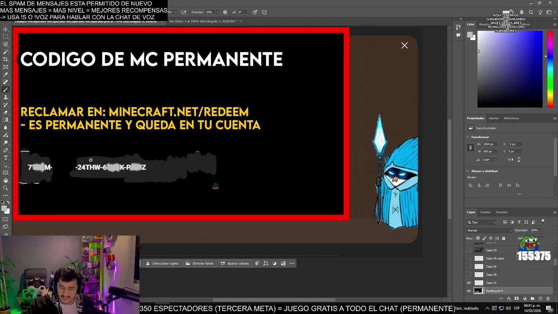Click the Seleccionar sujeto button
Image resolution: width=558 pixels, height=314 pixels.
pos(162,263)
